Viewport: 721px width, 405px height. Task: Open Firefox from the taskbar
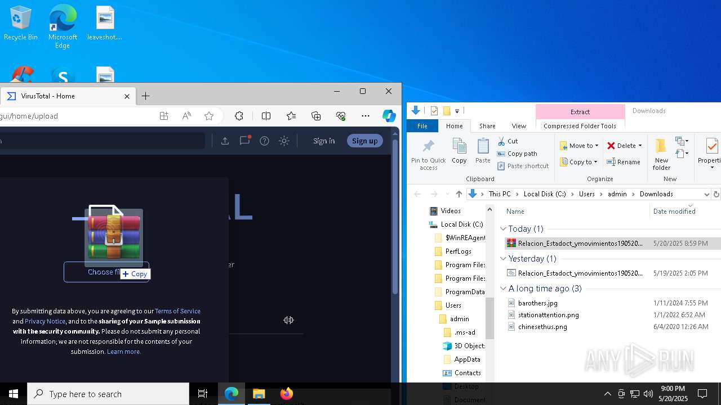click(x=286, y=394)
